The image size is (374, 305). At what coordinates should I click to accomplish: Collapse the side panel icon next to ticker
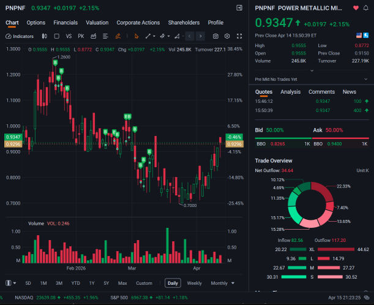click(x=239, y=8)
